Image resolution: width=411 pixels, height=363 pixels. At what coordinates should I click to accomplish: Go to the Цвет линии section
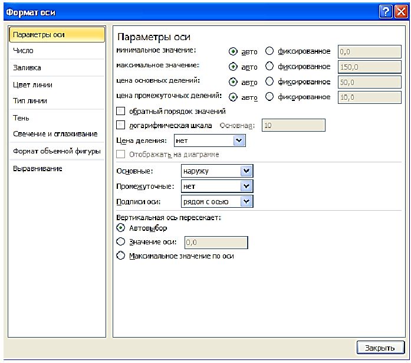coord(57,85)
